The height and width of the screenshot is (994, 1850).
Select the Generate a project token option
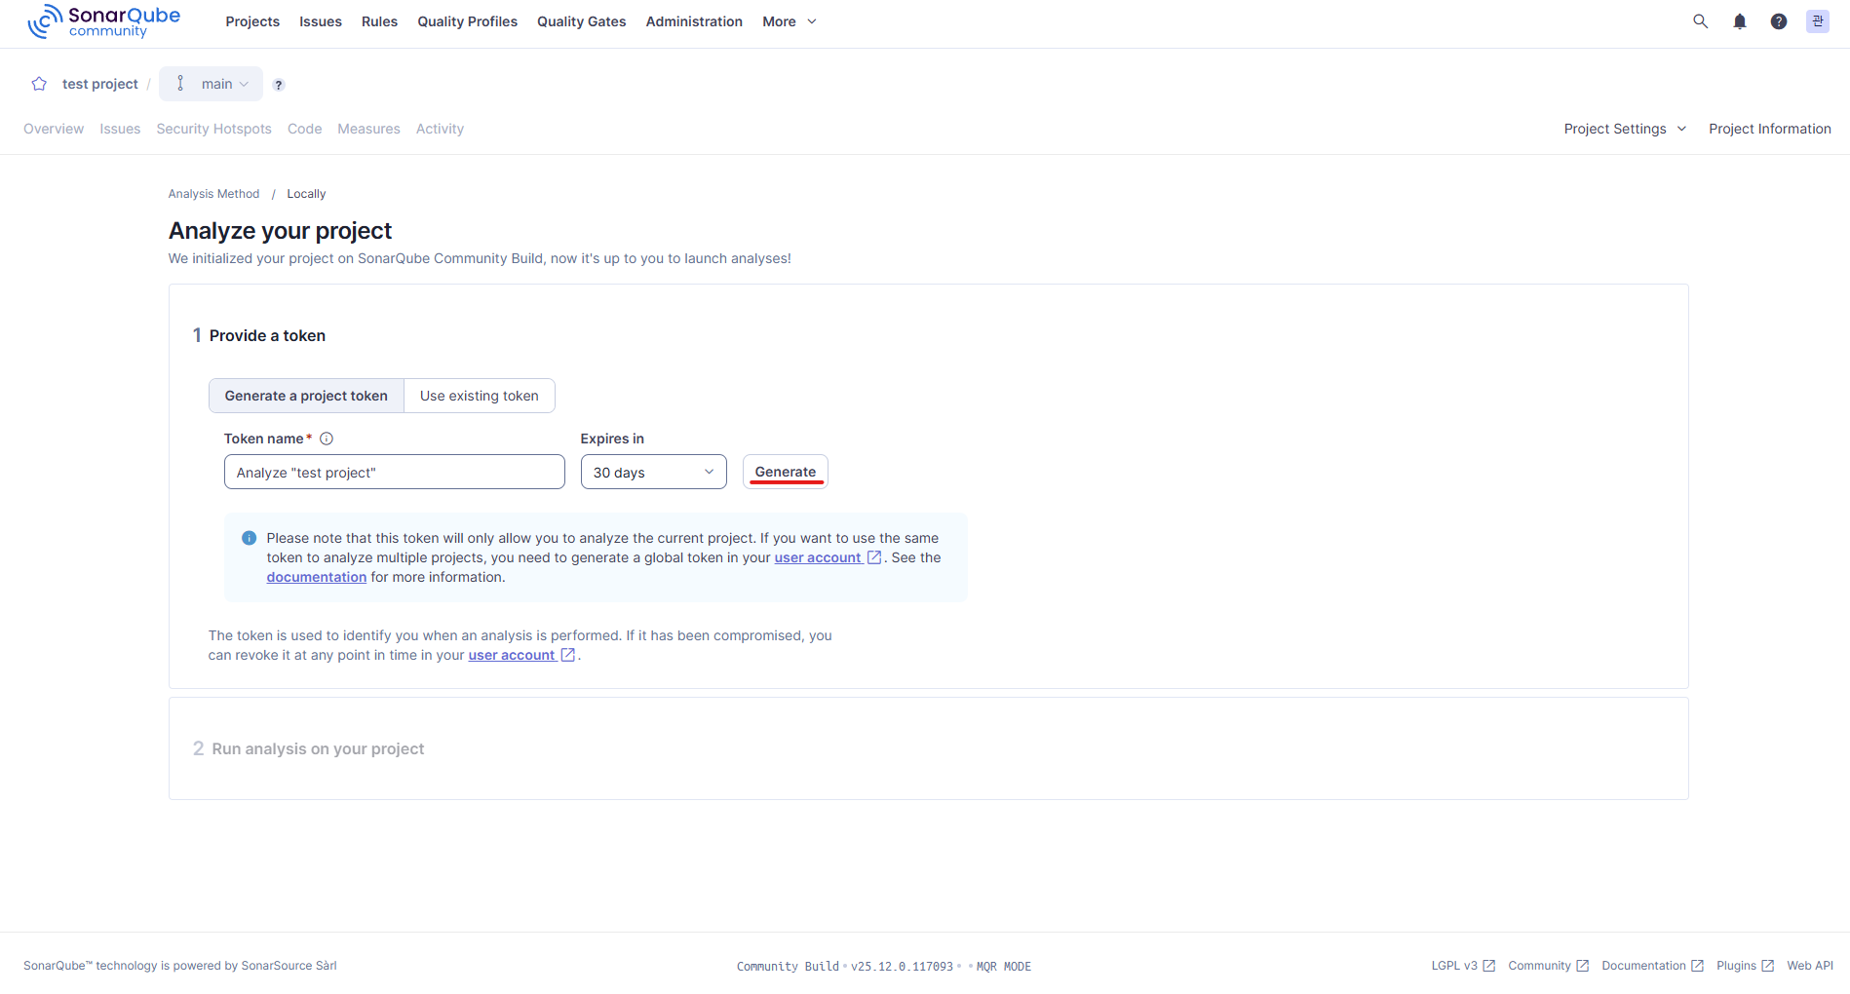306,396
